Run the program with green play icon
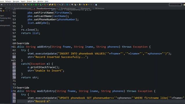185x104 pixels. (x=36, y=5)
